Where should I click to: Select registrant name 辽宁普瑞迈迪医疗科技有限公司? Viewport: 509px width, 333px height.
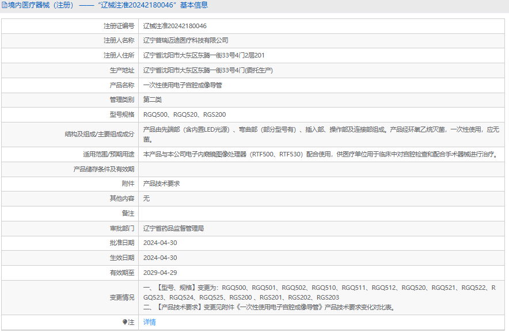pyautogui.click(x=185, y=40)
